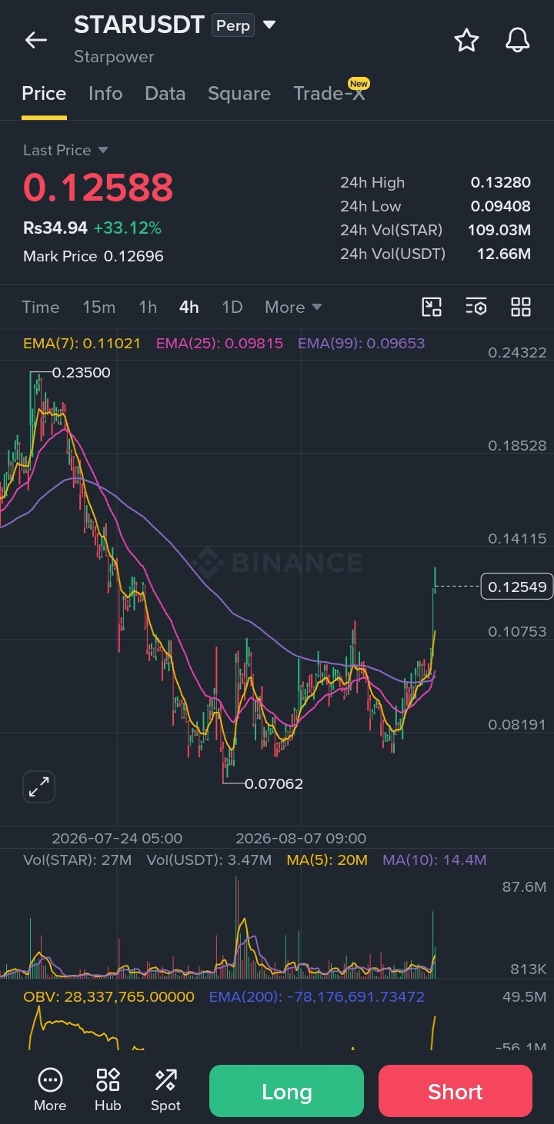The width and height of the screenshot is (554, 1124).
Task: Tap the Vol(STAR) 27M label
Action: 78,860
